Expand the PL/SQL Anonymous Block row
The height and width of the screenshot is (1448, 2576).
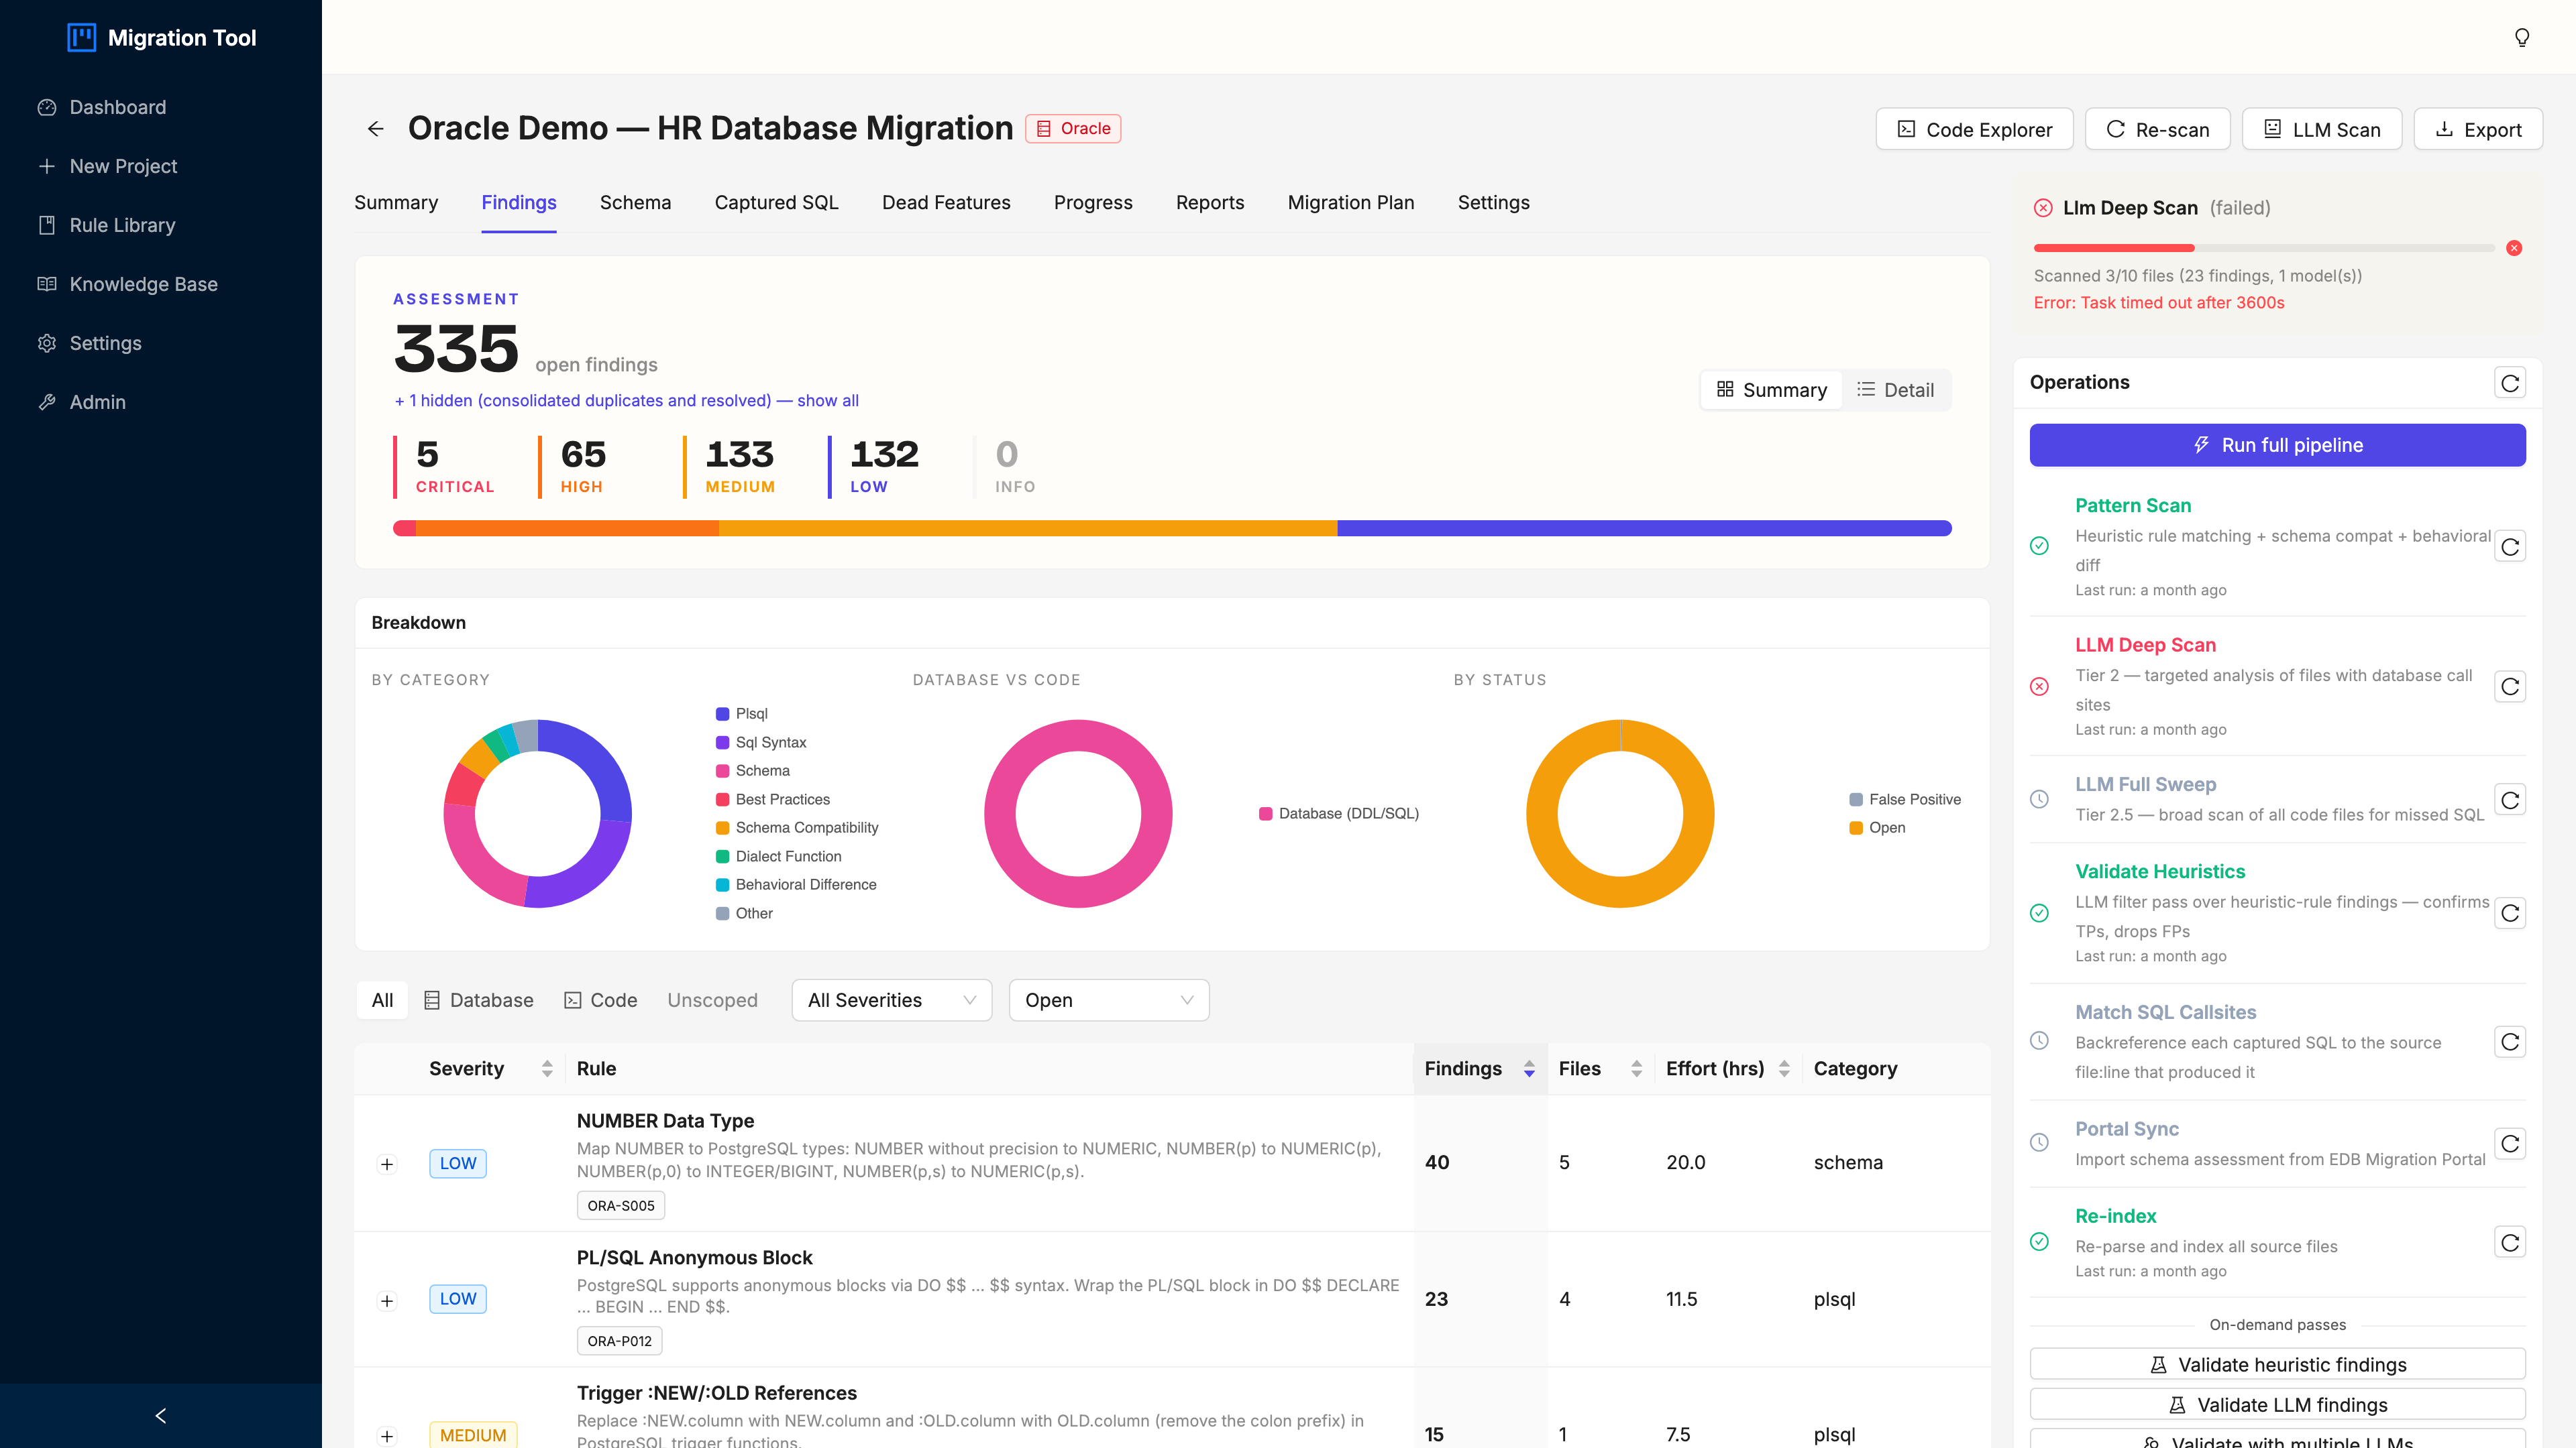387,1300
